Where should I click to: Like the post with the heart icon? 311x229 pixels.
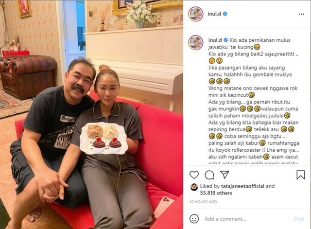pyautogui.click(x=194, y=175)
